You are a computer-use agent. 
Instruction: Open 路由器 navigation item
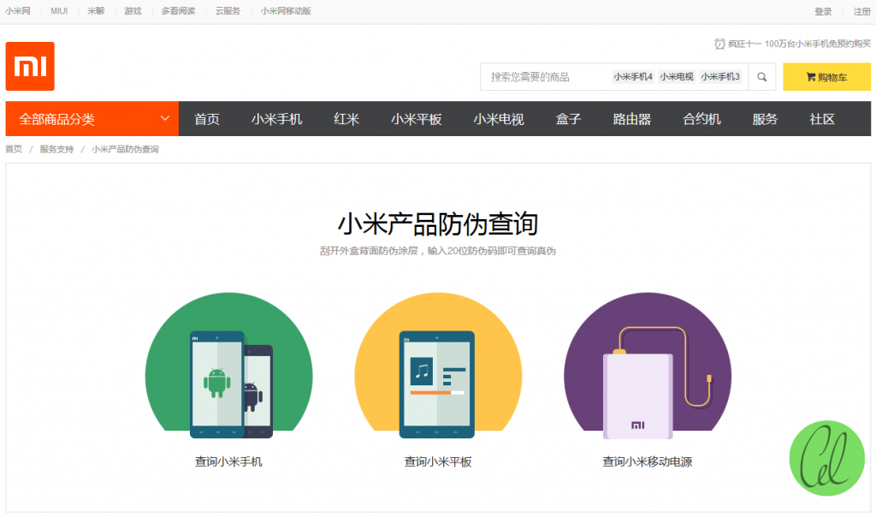tap(632, 119)
